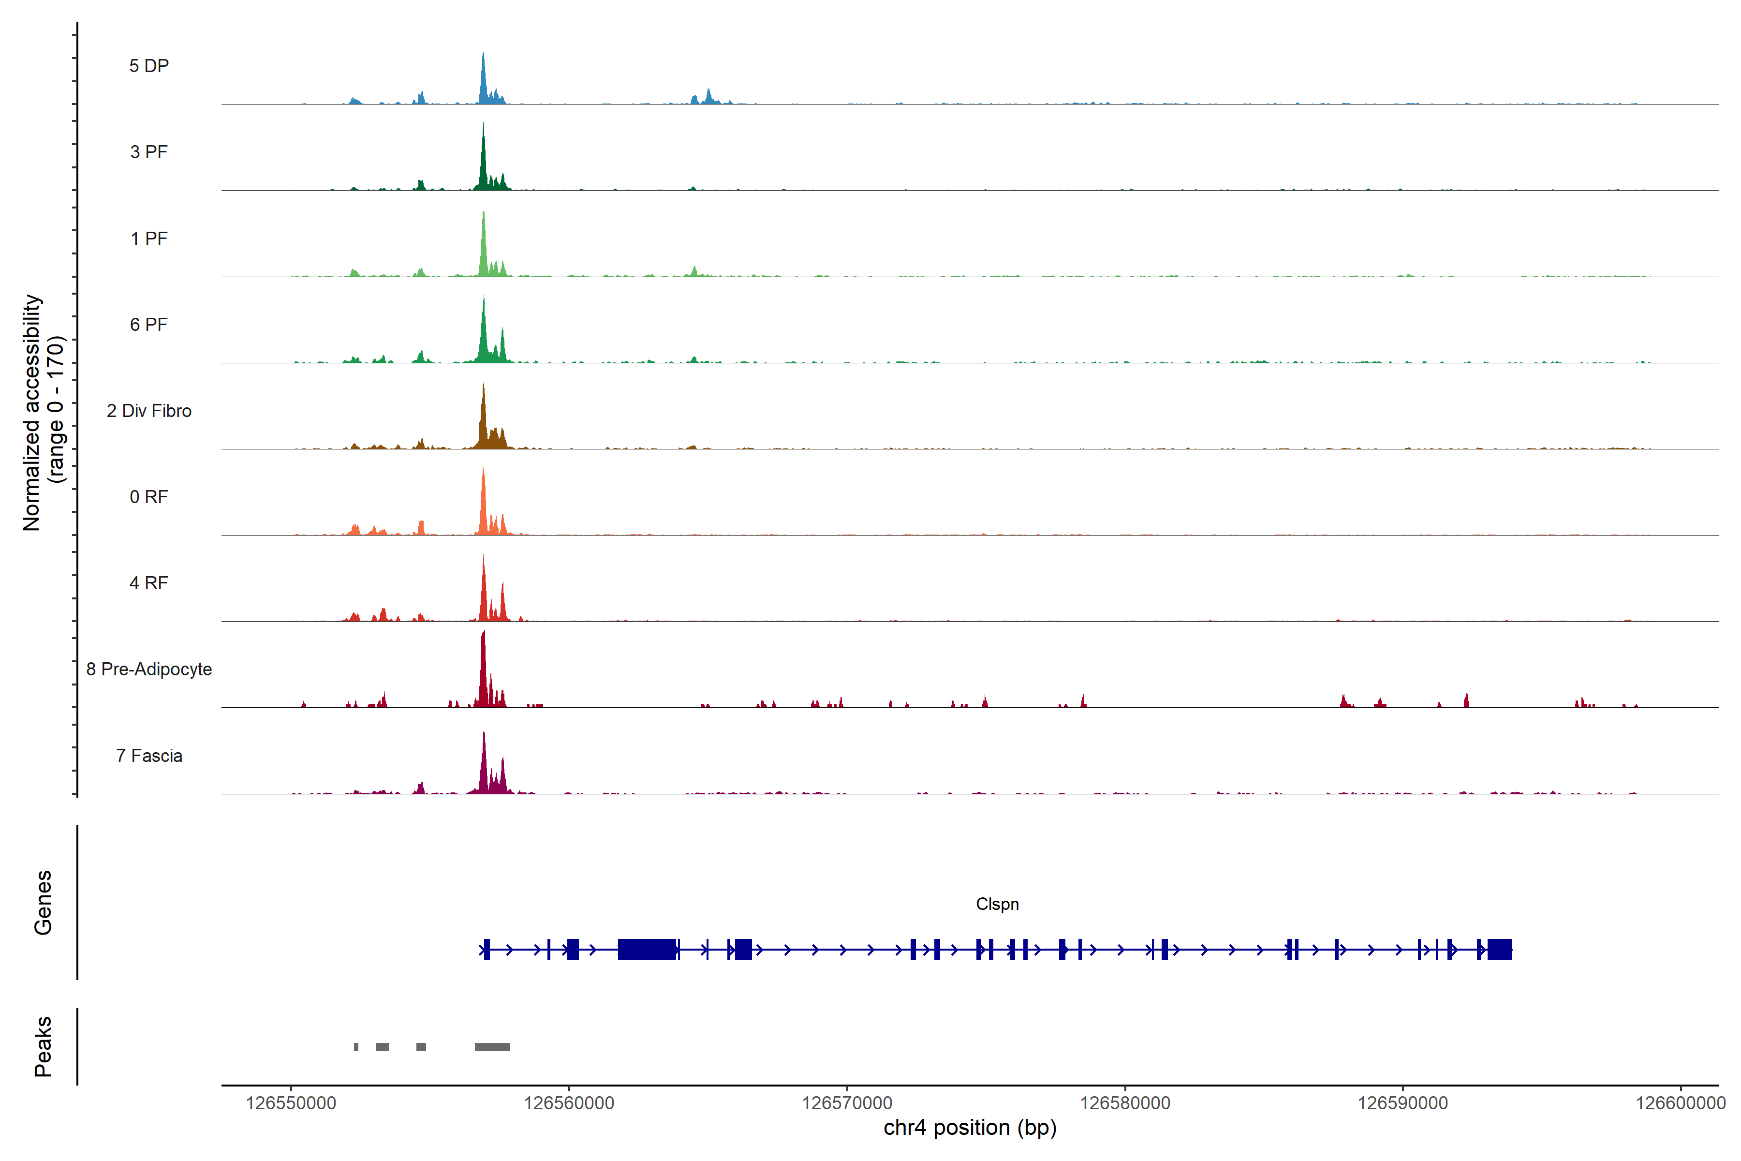This screenshot has height=1161, width=1741.
Task: Click the 126580000 axis tick label
Action: point(1125,1103)
